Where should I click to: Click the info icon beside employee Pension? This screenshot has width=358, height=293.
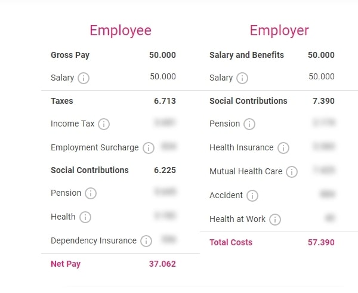point(91,193)
